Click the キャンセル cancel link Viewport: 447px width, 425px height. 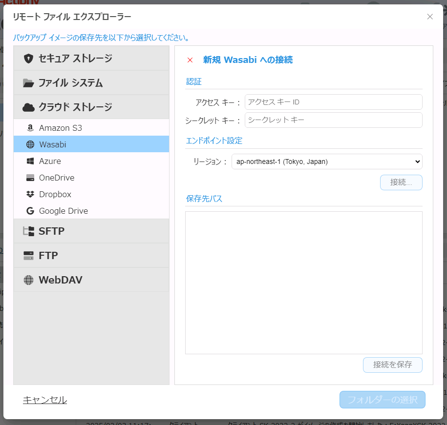(x=45, y=400)
